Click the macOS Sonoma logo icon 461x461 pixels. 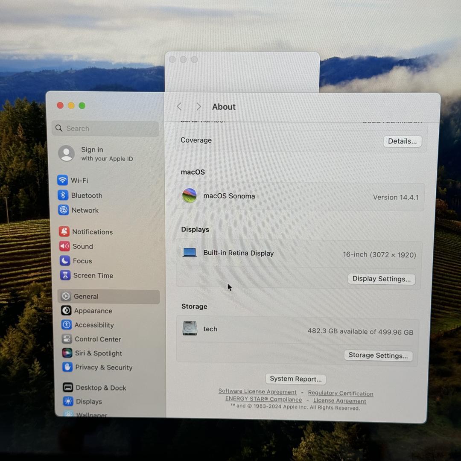[190, 195]
